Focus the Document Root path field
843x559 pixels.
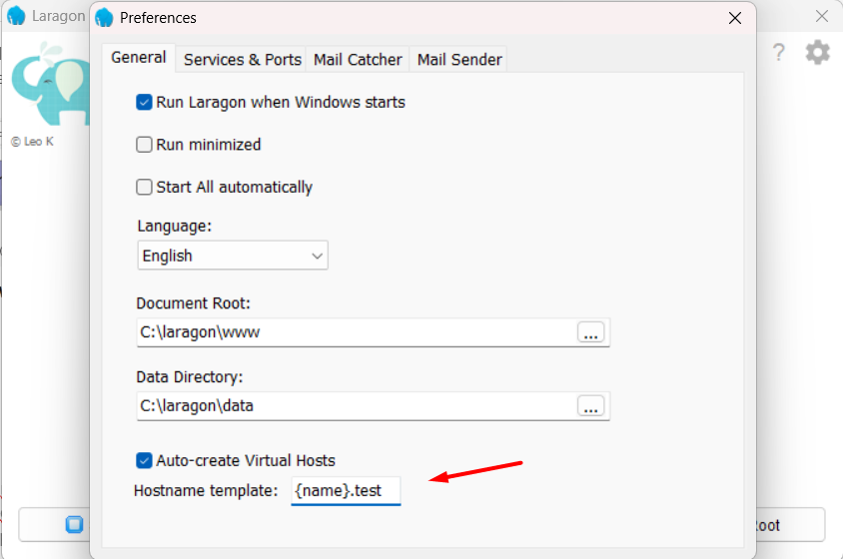coord(355,333)
